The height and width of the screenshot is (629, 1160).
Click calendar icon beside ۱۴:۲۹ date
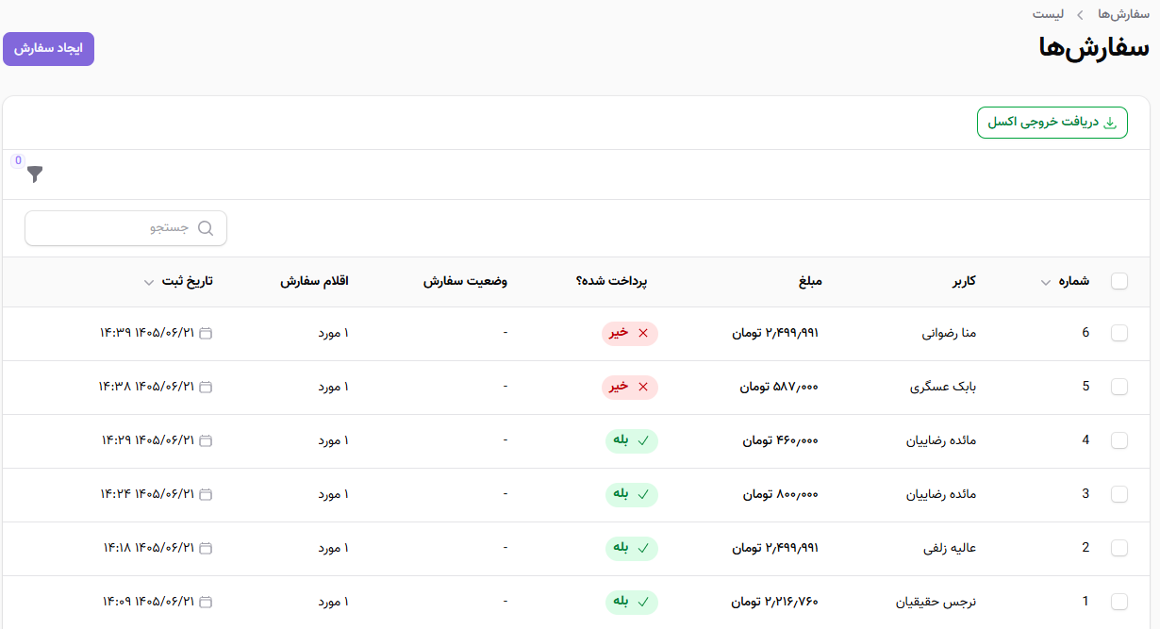pyautogui.click(x=207, y=440)
